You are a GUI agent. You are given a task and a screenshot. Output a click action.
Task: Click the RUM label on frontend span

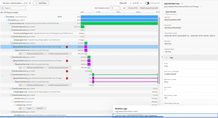(x=60, y=17)
